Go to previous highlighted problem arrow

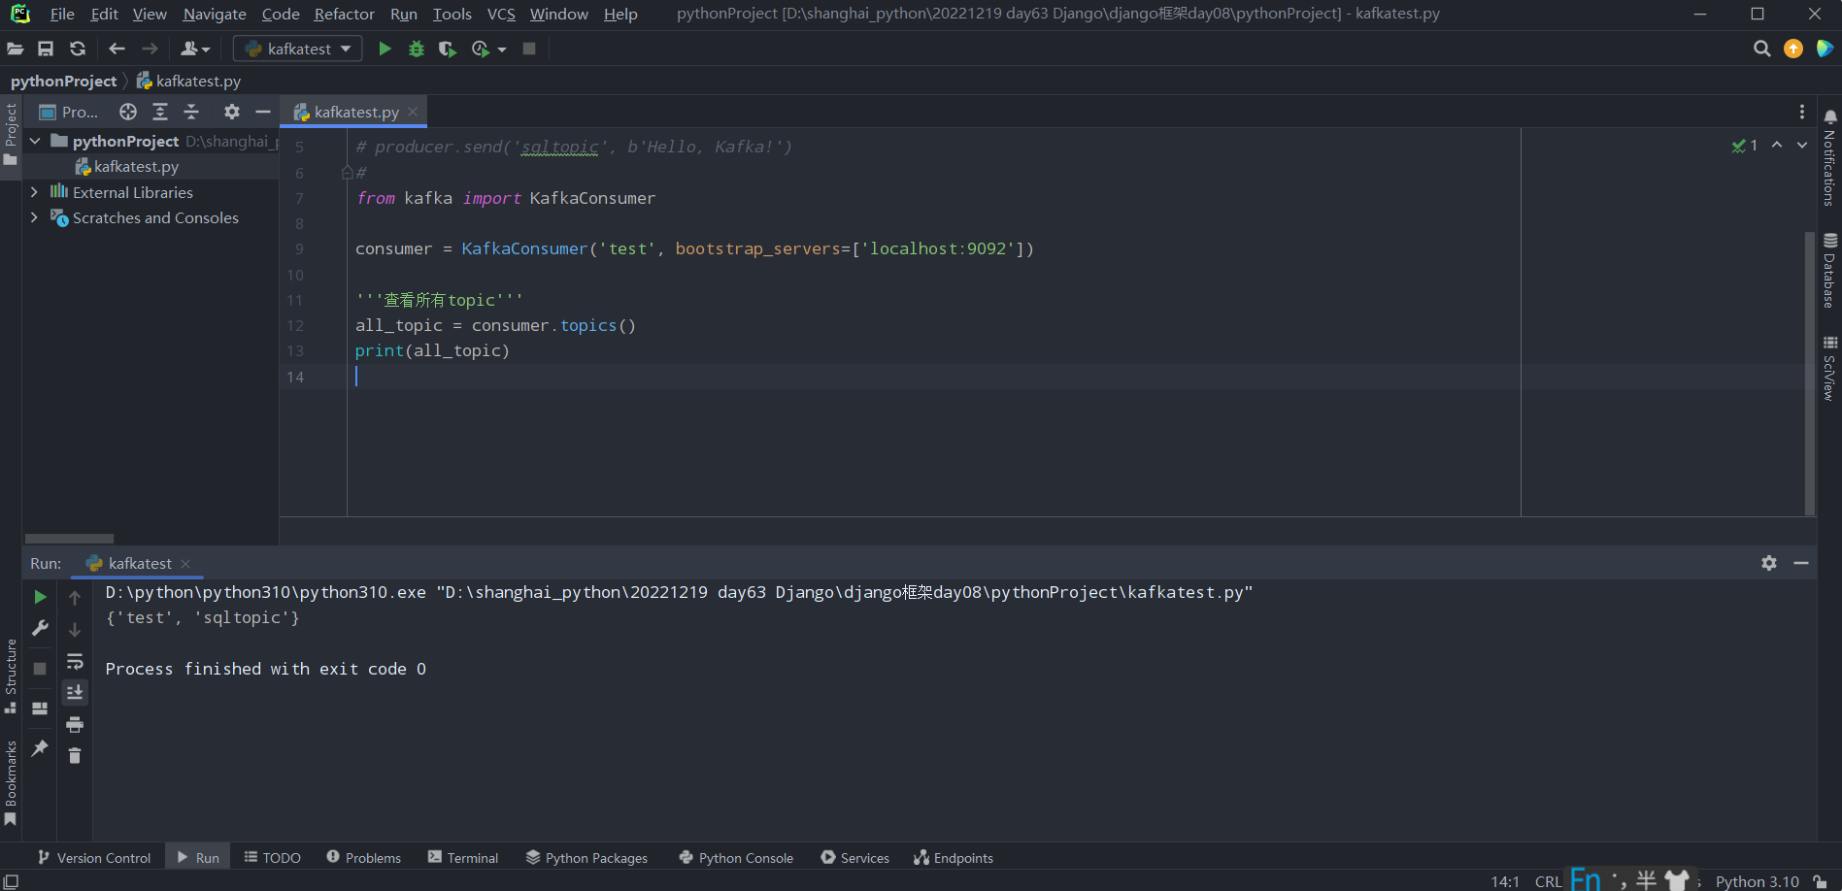[x=1777, y=145]
